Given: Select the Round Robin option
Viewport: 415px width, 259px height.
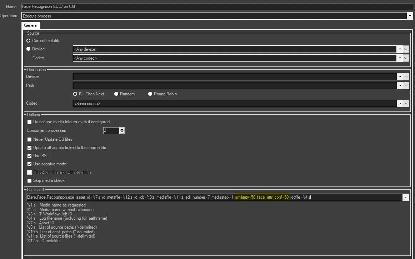Looking at the screenshot, I should click(x=150, y=94).
